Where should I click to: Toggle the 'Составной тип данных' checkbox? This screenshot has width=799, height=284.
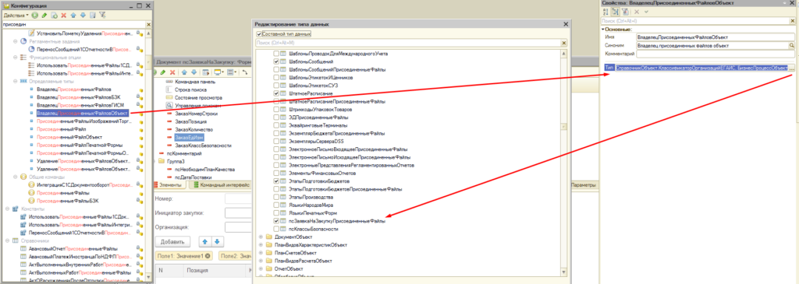pyautogui.click(x=259, y=34)
